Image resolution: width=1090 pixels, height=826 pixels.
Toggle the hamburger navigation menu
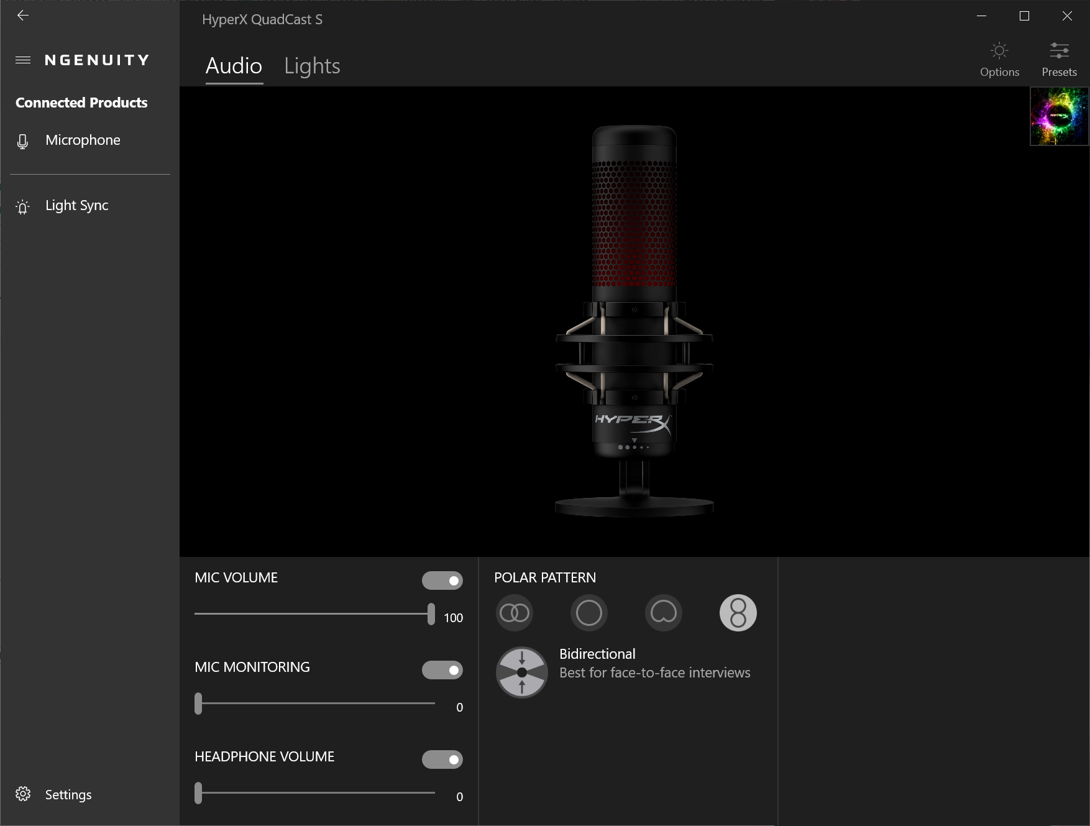(x=23, y=60)
